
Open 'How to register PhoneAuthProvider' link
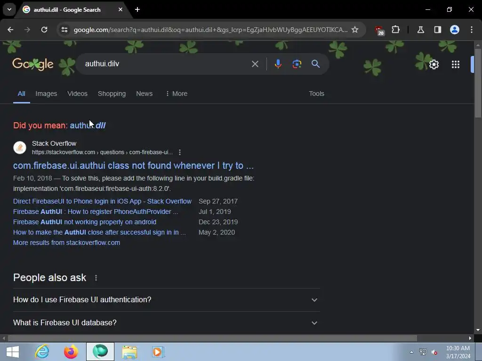[x=96, y=212]
